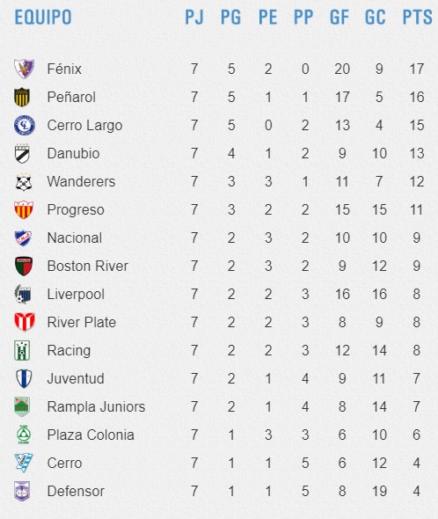Open the Rampla Juniors team link

(96, 406)
